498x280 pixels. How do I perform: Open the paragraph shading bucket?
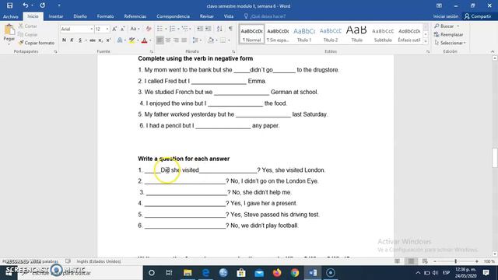pos(210,40)
